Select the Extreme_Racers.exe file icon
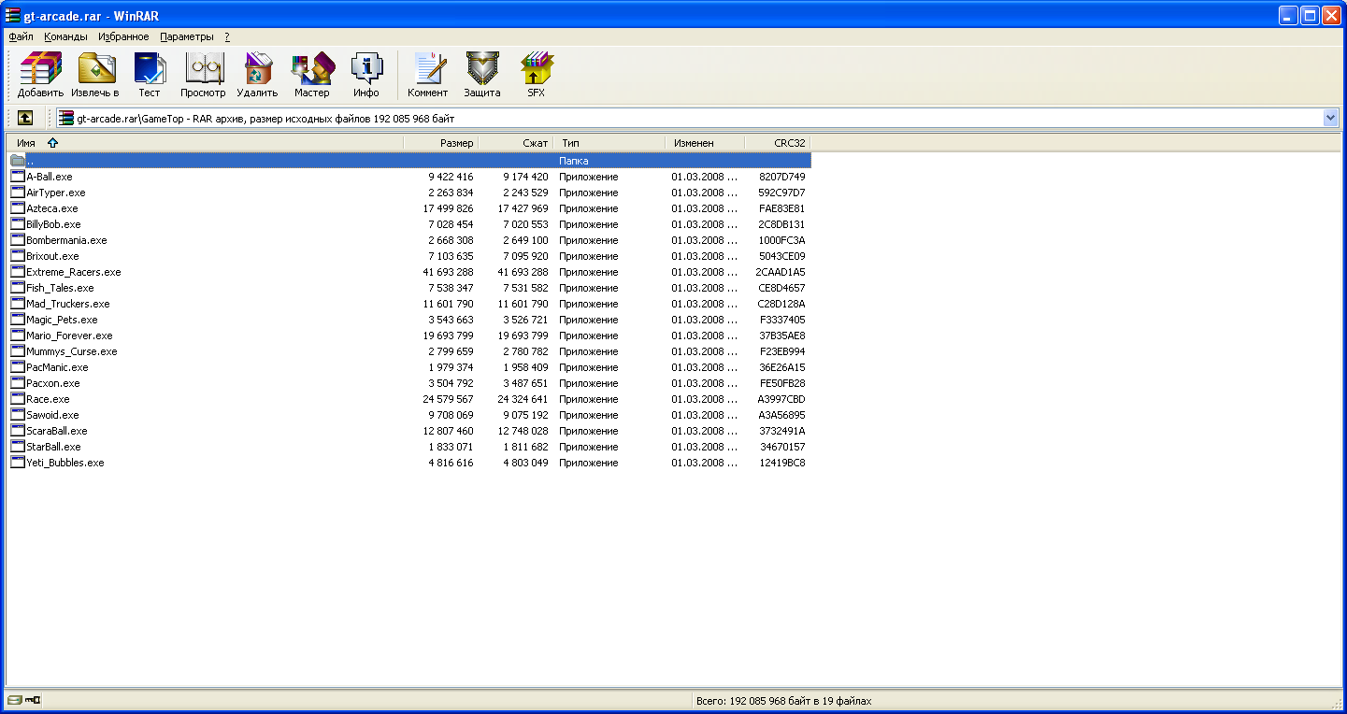The height and width of the screenshot is (714, 1347). 18,272
